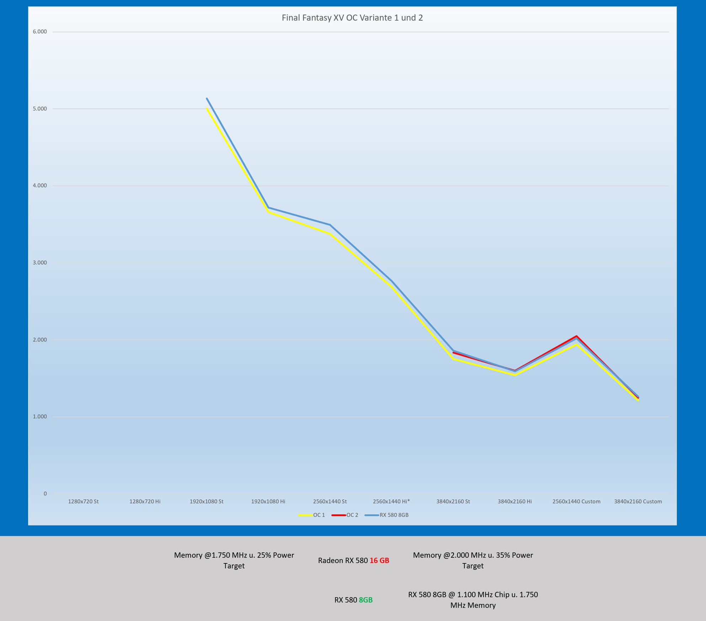Click the 1920x1080 St axis label

206,502
